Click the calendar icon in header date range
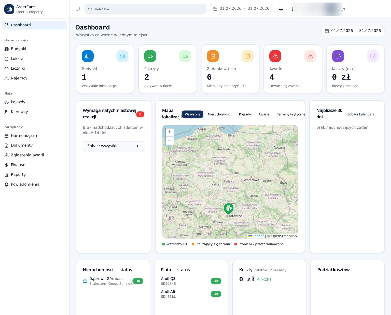The image size is (391, 315). tap(215, 9)
